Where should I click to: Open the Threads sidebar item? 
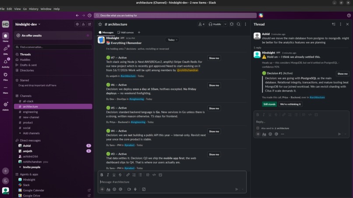point(53,54)
